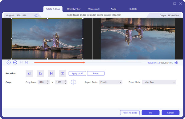
Task: Expand the Zoom Mode dropdown
Action: point(159,82)
